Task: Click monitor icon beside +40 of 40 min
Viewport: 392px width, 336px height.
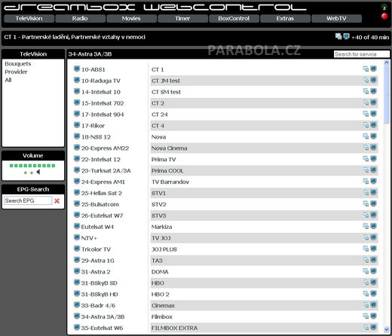Action: click(x=346, y=36)
